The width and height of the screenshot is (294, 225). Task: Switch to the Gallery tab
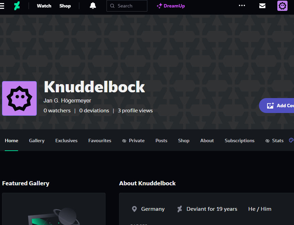(x=37, y=140)
